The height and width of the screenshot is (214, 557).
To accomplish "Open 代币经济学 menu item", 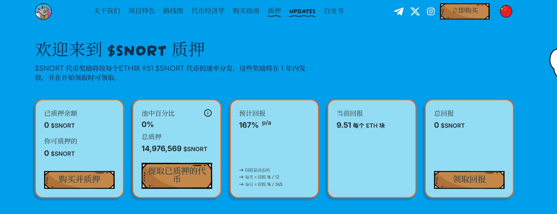I will point(208,11).
